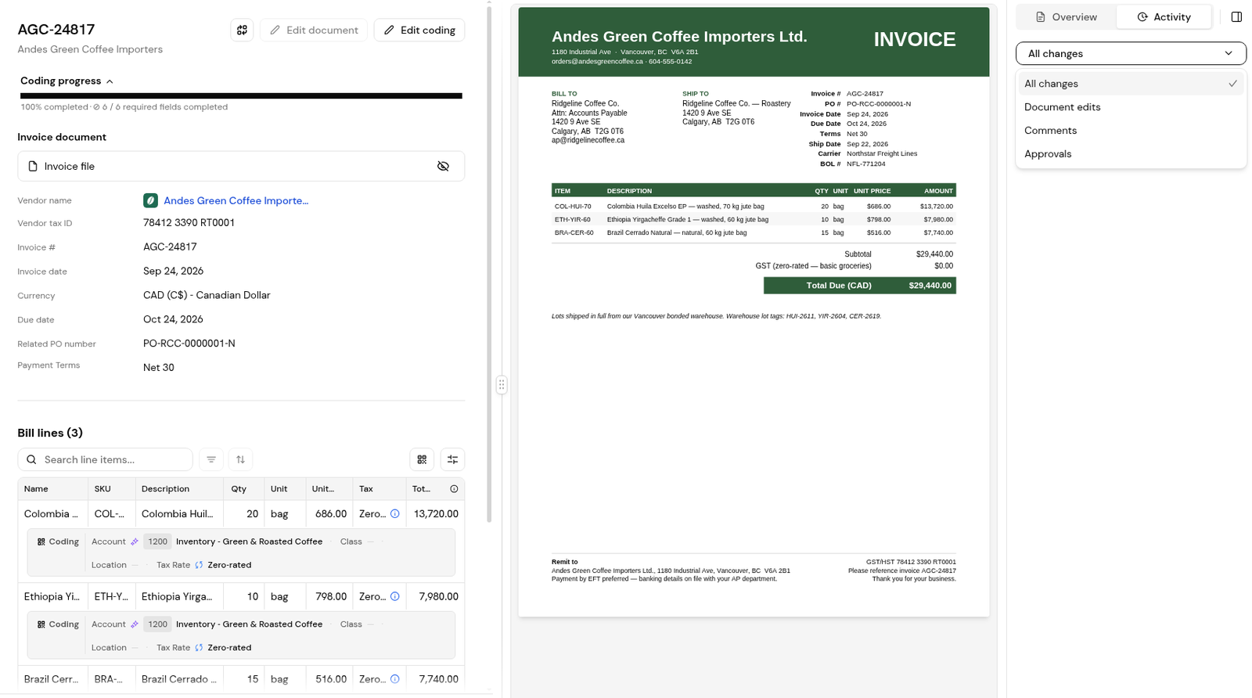Switch to the Activity tab
Screen dimensions: 1252x698
(x=1164, y=16)
